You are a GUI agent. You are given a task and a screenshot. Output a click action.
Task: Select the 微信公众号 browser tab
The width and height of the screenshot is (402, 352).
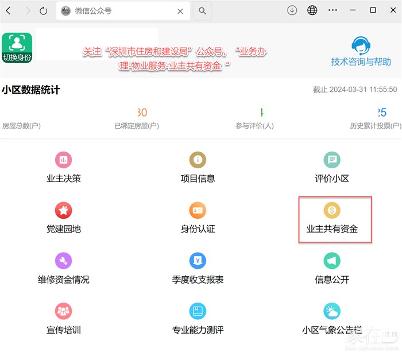[x=115, y=11]
